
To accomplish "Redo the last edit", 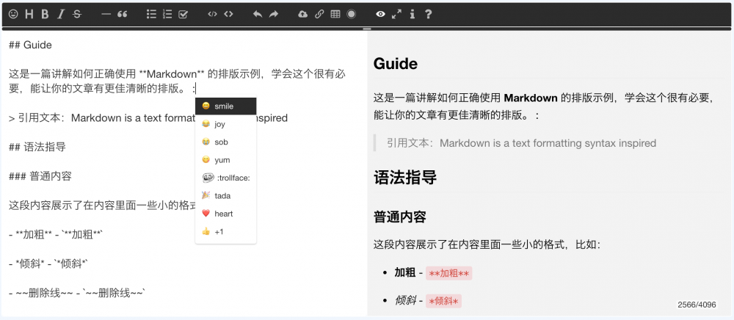I will [274, 14].
